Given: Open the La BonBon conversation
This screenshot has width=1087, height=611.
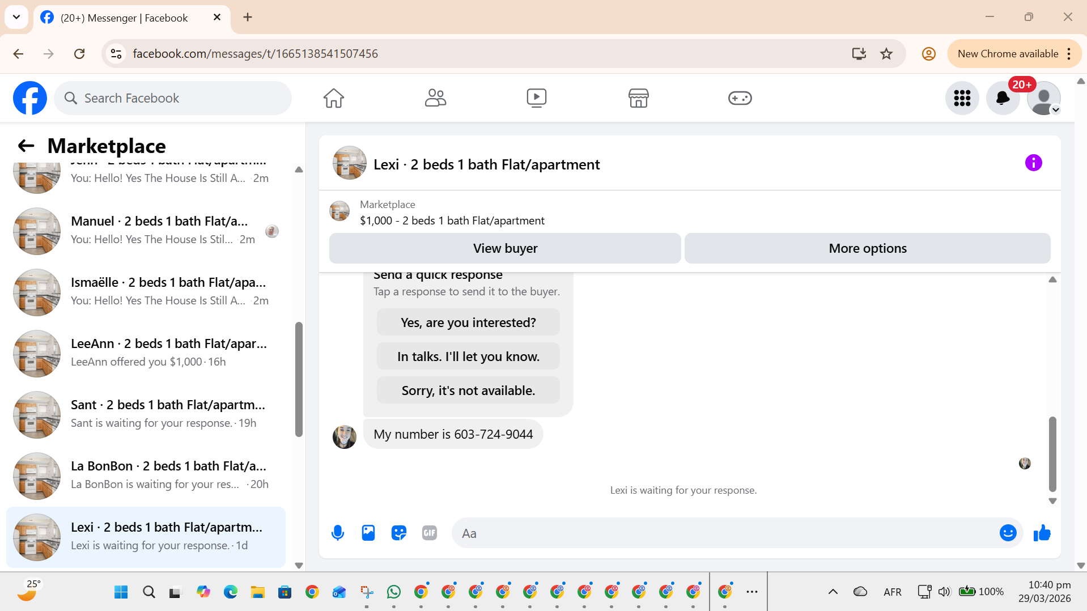Looking at the screenshot, I should [x=146, y=476].
